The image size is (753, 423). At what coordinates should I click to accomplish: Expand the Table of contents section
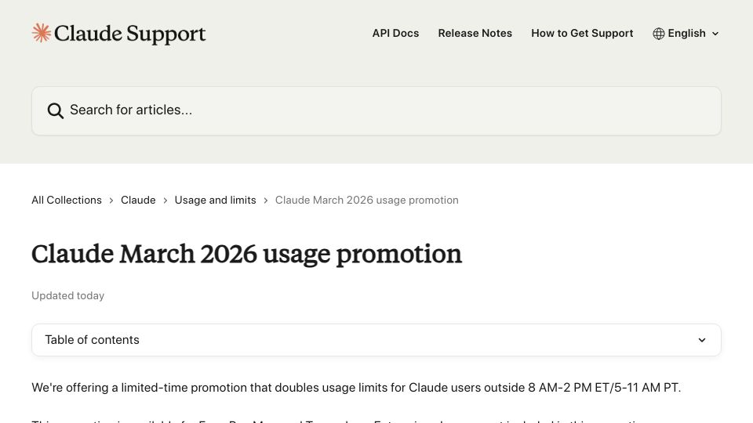coord(376,340)
